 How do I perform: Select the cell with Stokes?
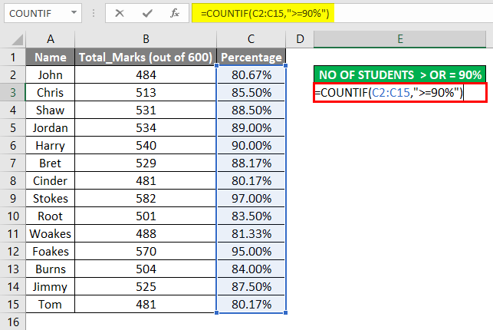click(51, 198)
